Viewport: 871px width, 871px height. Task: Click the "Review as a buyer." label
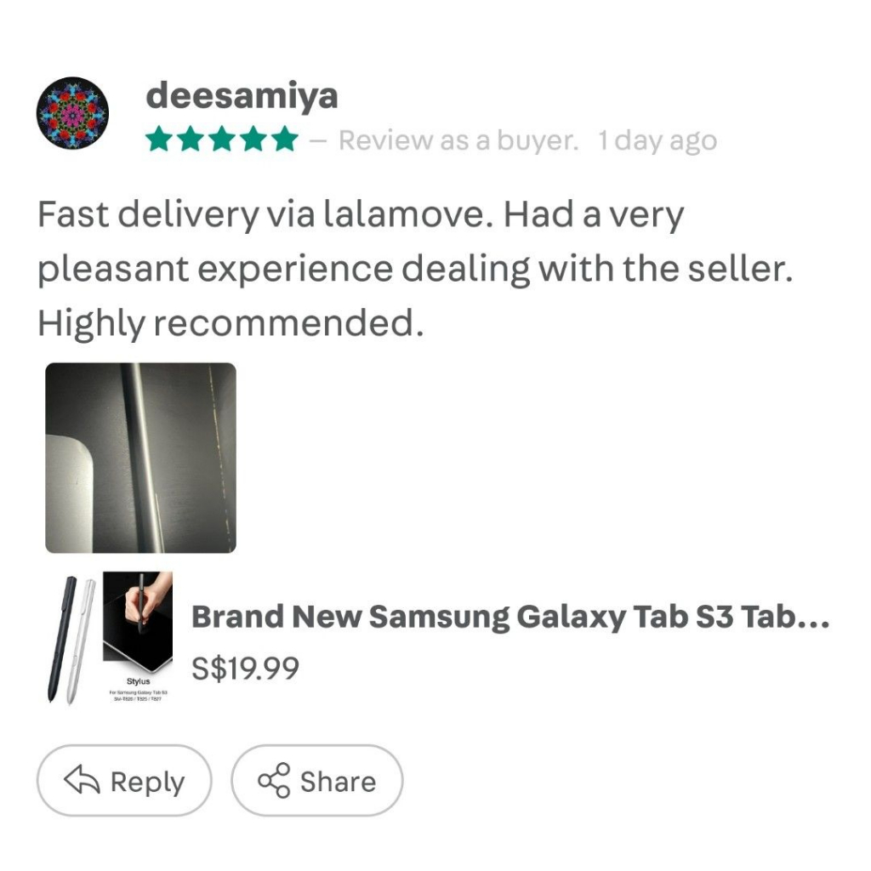coord(458,140)
